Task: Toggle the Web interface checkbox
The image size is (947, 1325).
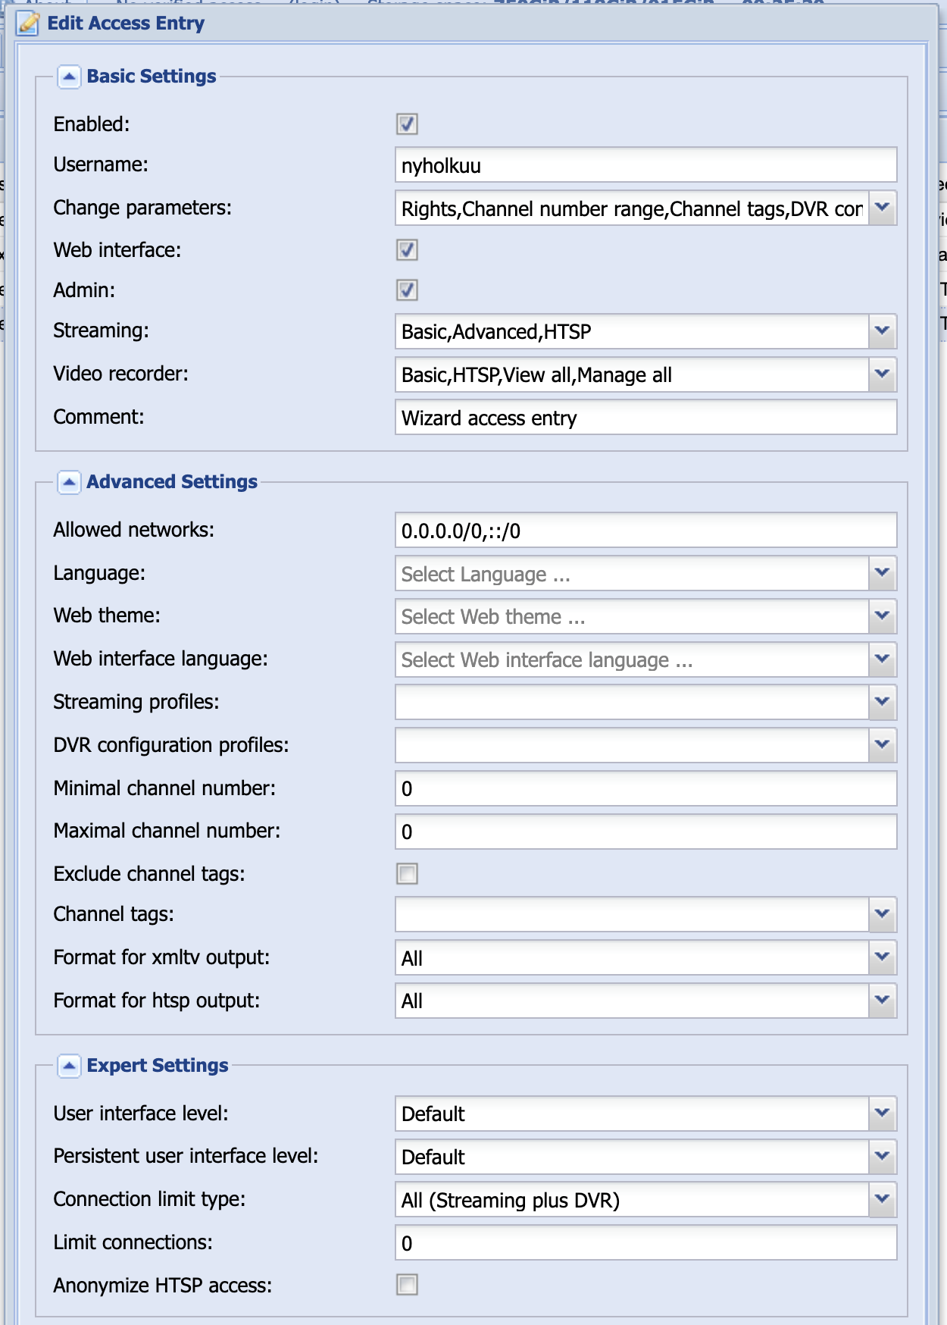Action: [x=407, y=250]
